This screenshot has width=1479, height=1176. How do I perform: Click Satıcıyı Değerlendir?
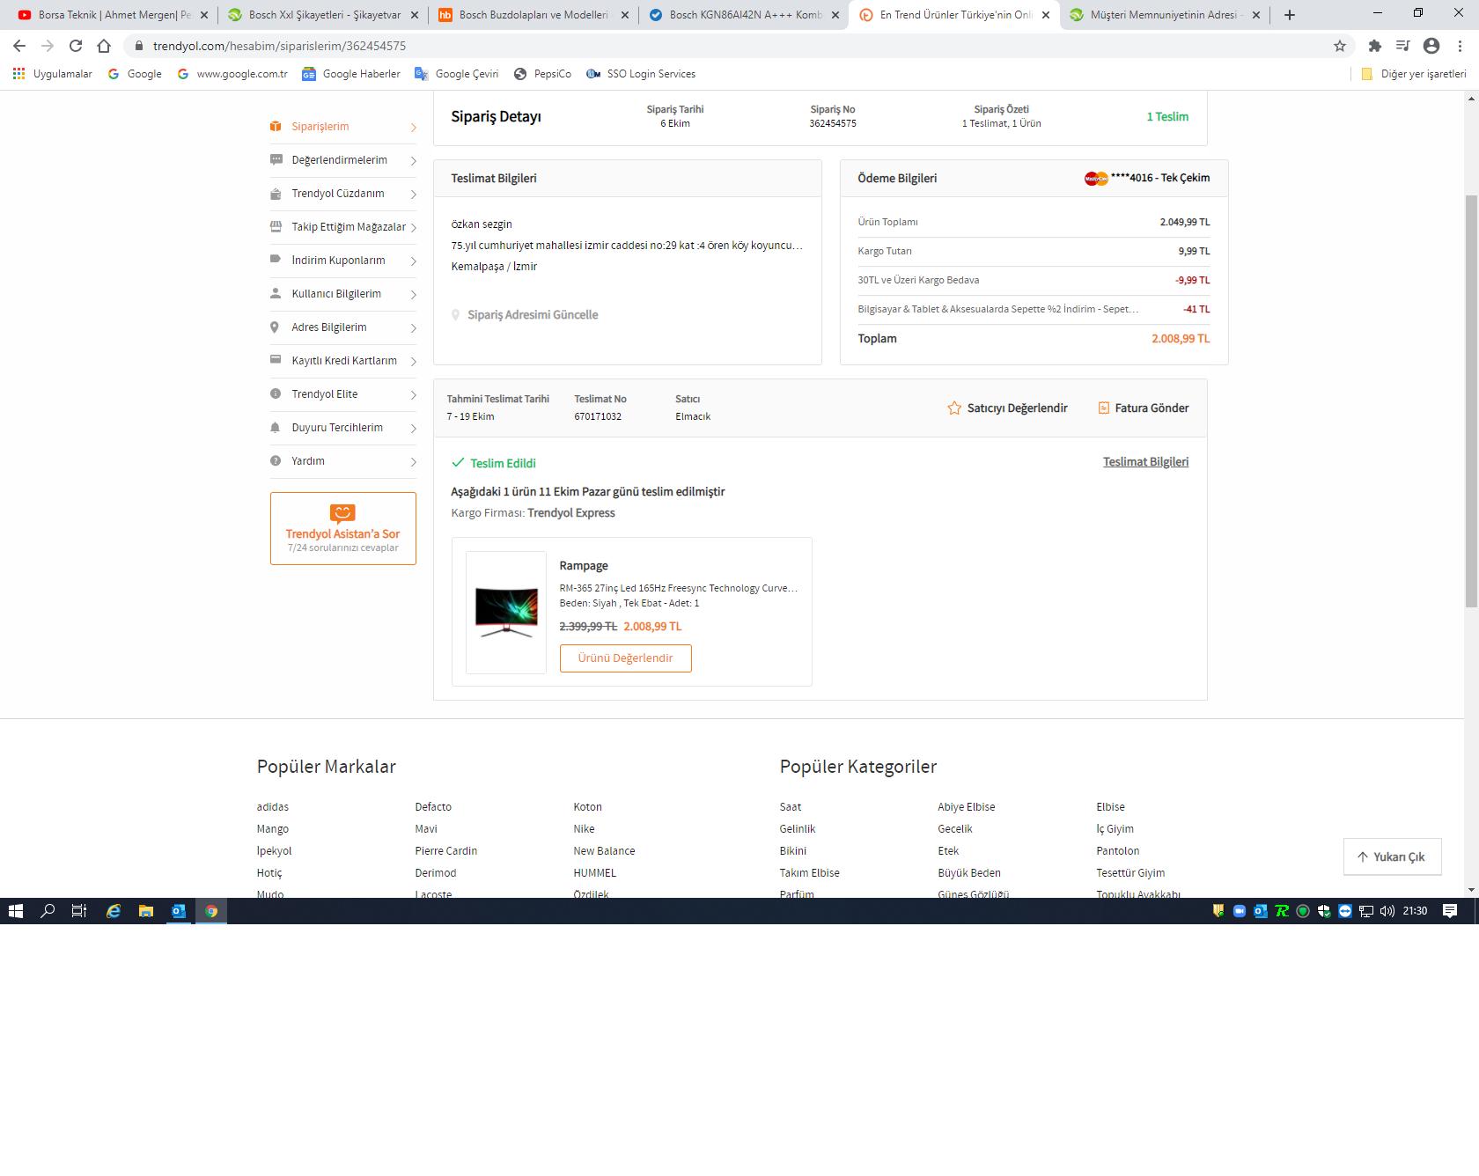[x=1007, y=408]
